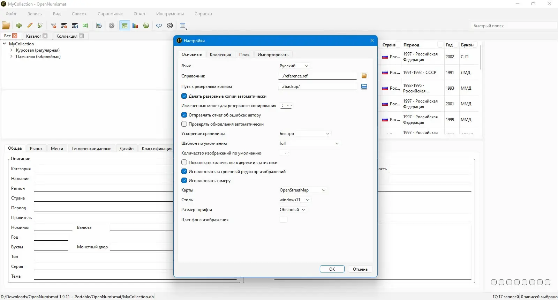Screen dimensions: 558x300
Task: Click the Справочник reference path field
Action: pyautogui.click(x=317, y=76)
